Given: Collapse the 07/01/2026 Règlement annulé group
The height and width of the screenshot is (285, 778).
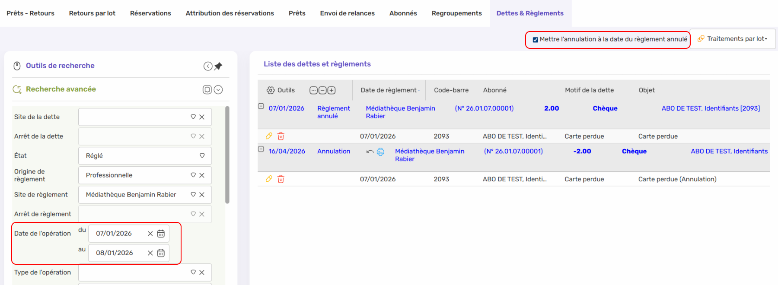Looking at the screenshot, I should pyautogui.click(x=261, y=106).
